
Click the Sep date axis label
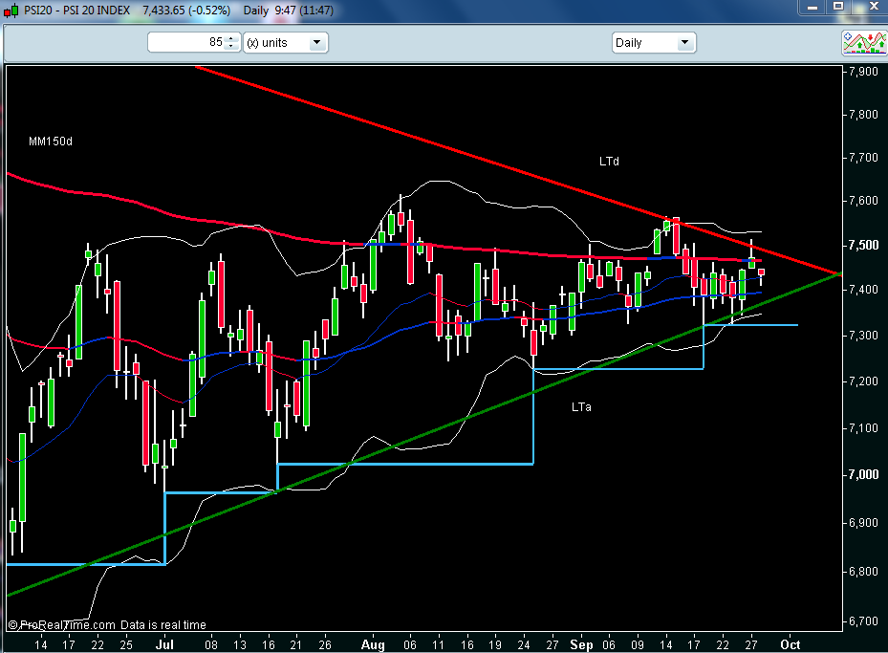[x=581, y=644]
